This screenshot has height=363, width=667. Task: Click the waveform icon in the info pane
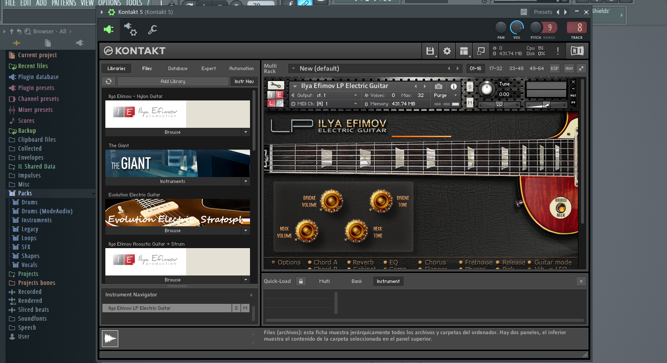[x=110, y=338]
